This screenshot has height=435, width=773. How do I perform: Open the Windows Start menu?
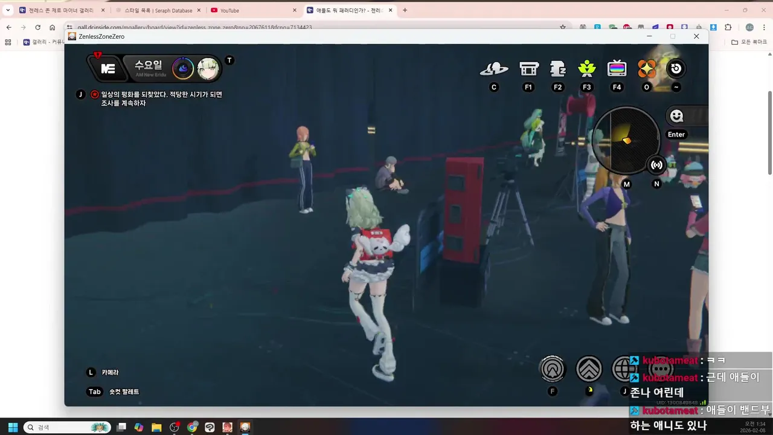click(13, 427)
